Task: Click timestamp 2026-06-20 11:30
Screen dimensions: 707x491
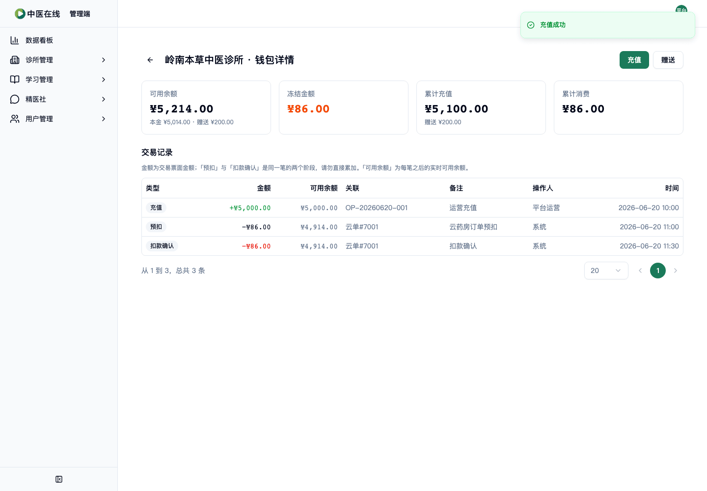Action: pos(649,246)
